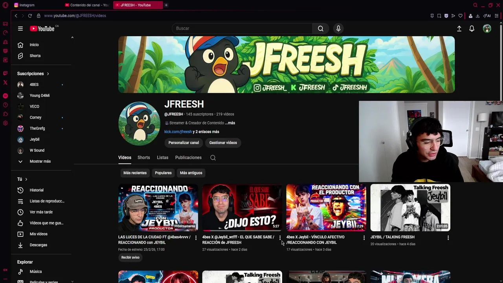Filter videos by Populares
The image size is (503, 283).
point(163,173)
